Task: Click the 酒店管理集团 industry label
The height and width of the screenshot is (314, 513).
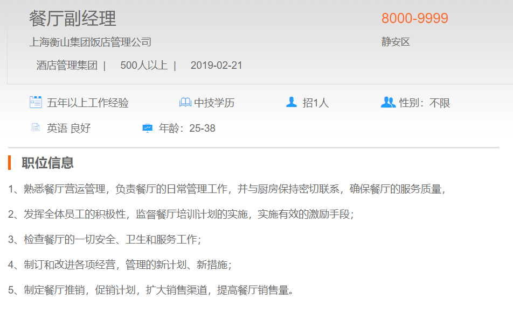Action: click(x=67, y=66)
